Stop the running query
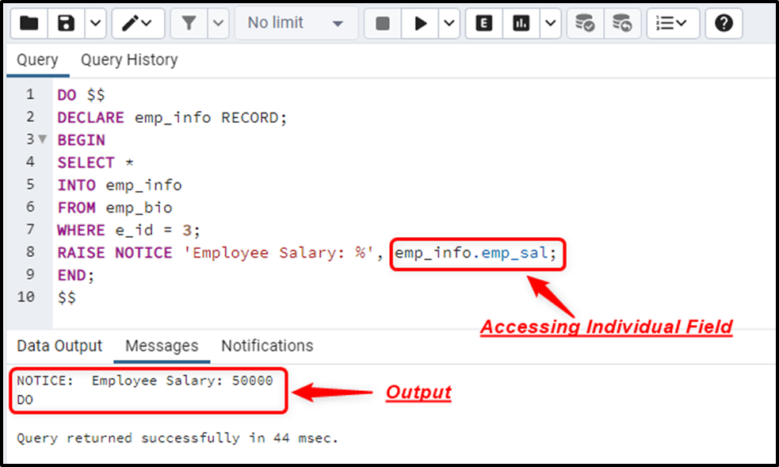This screenshot has width=779, height=467. coord(383,23)
